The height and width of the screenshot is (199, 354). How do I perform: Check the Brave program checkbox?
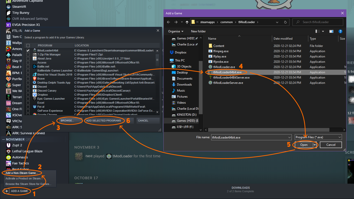[x=28, y=79]
